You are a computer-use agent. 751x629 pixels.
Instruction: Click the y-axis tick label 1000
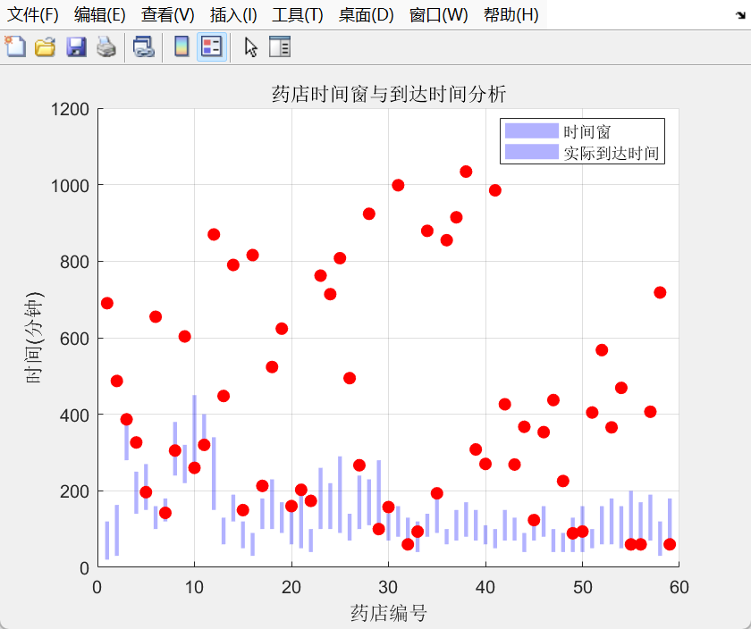tap(70, 186)
